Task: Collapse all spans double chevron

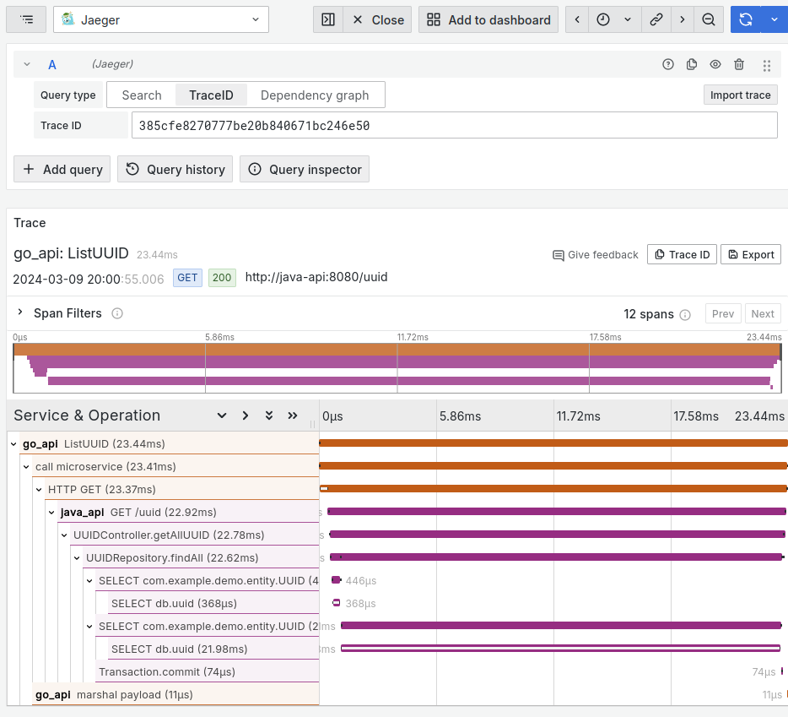Action: [269, 416]
